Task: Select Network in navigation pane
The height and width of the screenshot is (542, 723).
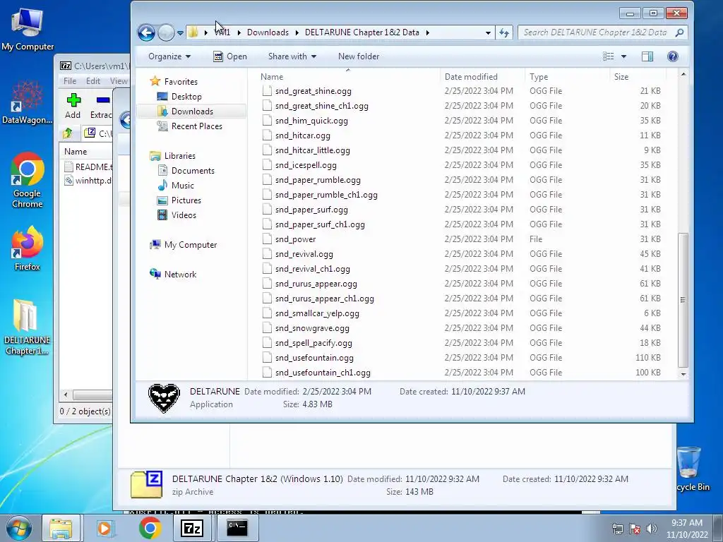Action: (x=180, y=275)
